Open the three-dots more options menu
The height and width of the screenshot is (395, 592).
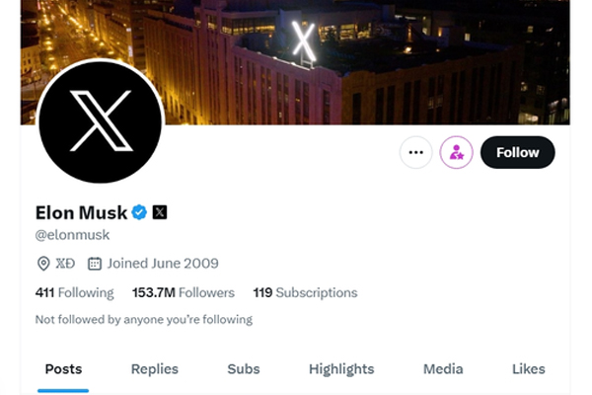click(x=415, y=153)
